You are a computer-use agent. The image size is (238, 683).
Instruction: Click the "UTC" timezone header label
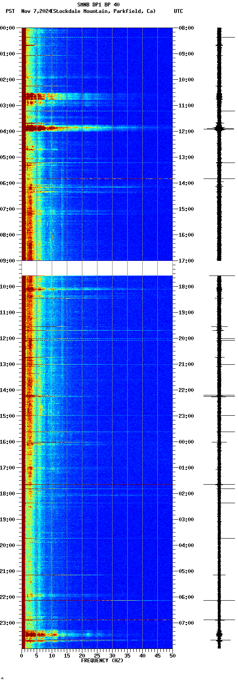178,11
